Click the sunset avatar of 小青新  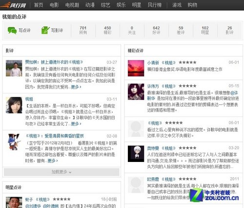pos(136,68)
